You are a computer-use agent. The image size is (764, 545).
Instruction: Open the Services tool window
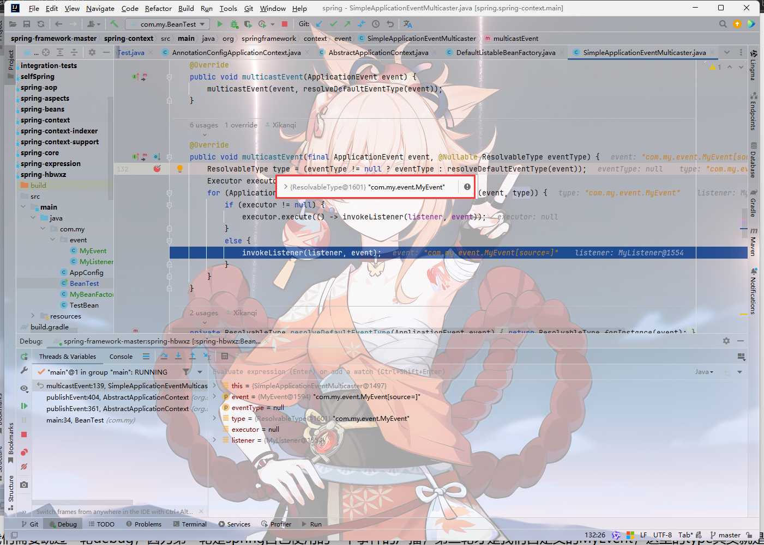pos(234,524)
